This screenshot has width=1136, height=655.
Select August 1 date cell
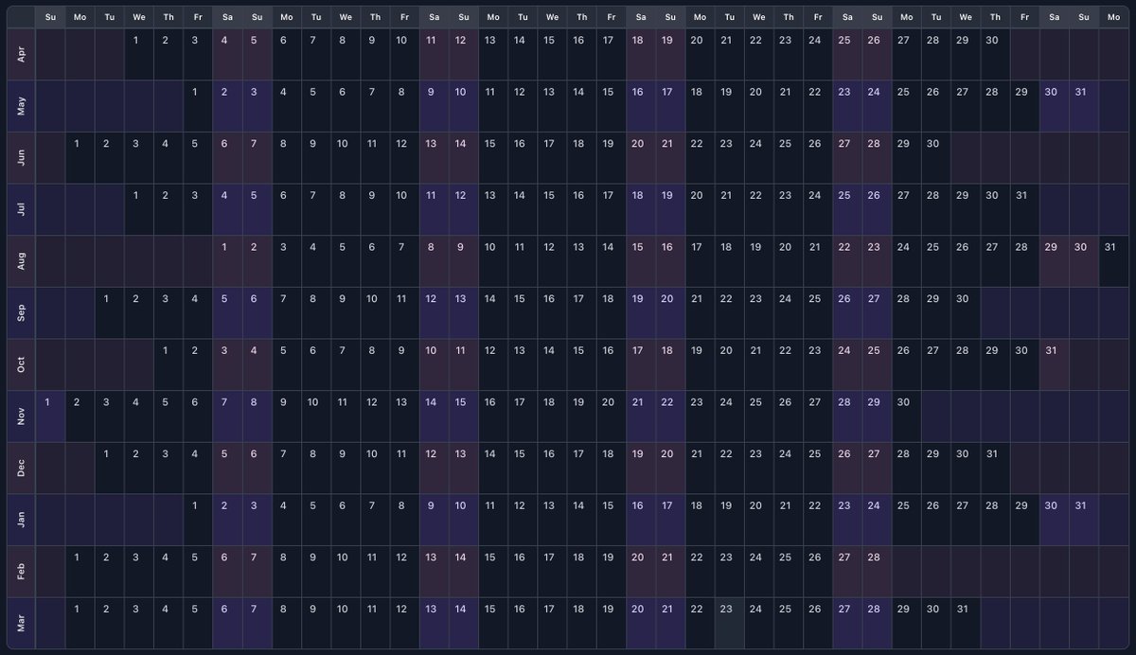pos(227,261)
